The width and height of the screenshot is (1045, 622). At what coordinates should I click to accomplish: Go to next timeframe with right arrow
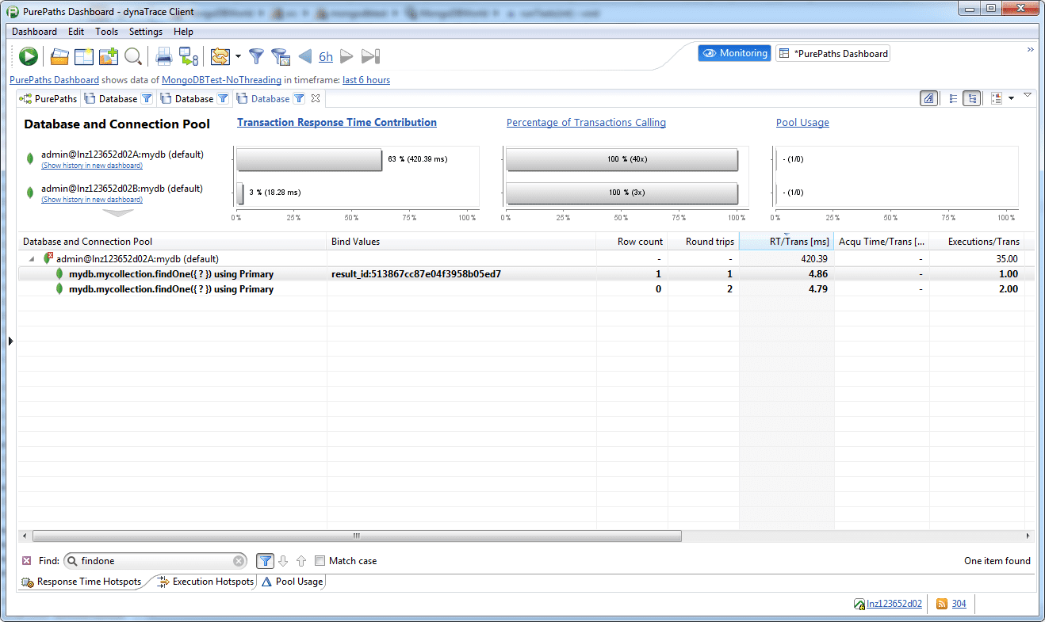pyautogui.click(x=346, y=56)
